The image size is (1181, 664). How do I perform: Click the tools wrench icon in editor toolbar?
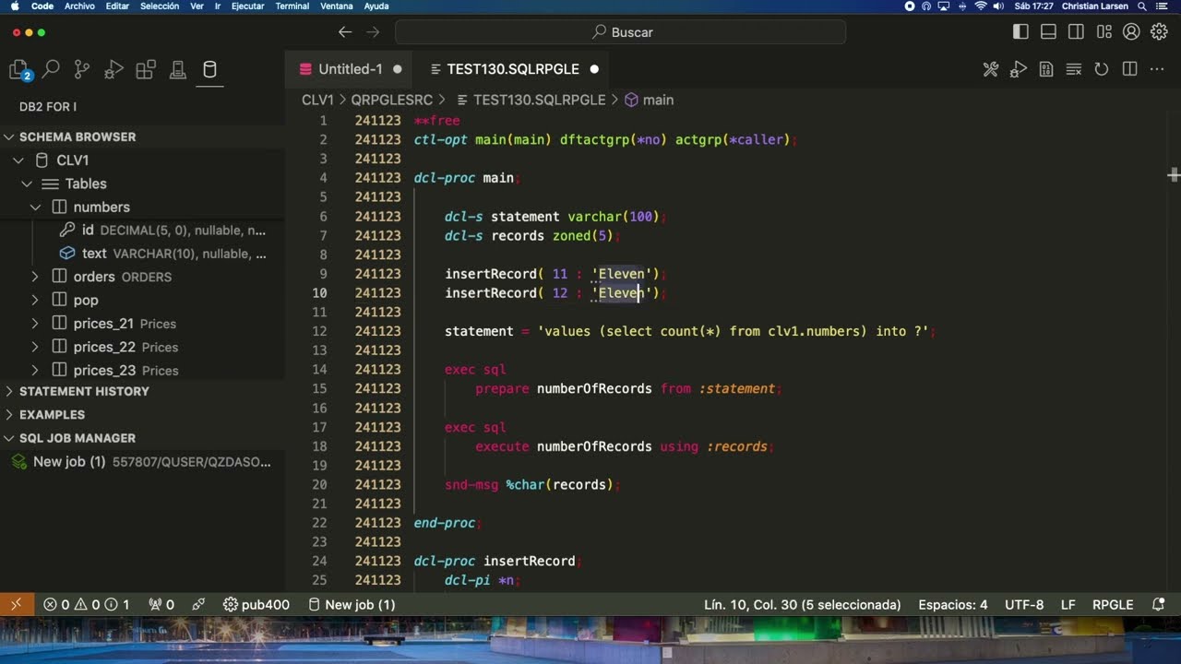tap(991, 69)
